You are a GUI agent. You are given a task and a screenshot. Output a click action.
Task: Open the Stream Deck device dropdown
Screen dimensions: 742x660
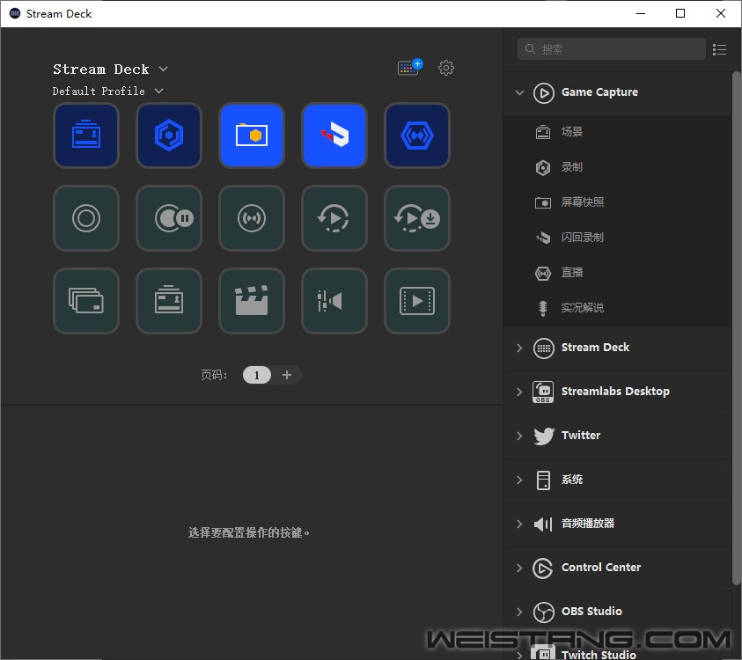point(110,70)
